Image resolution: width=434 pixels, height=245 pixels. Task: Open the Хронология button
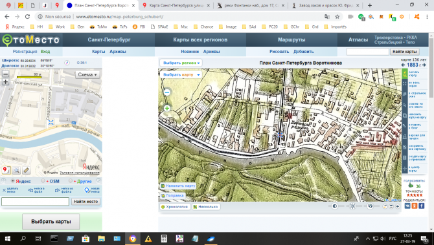pyautogui.click(x=174, y=207)
